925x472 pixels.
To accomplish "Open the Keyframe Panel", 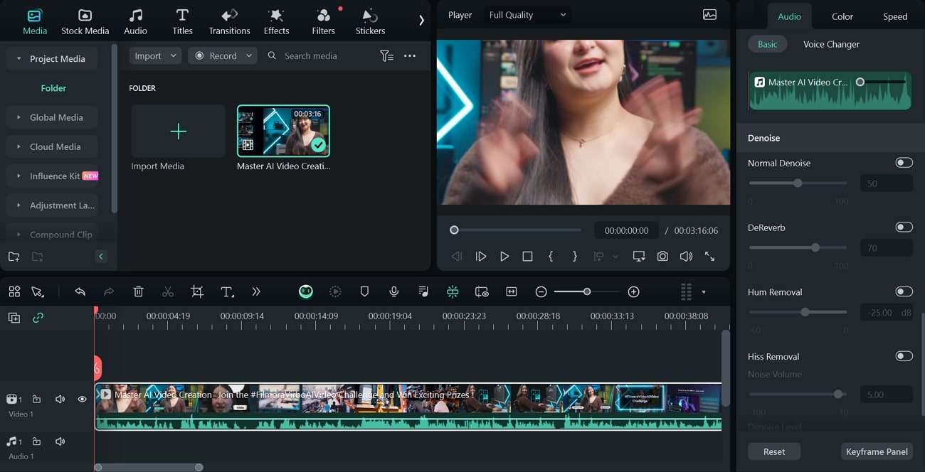I will [x=877, y=451].
